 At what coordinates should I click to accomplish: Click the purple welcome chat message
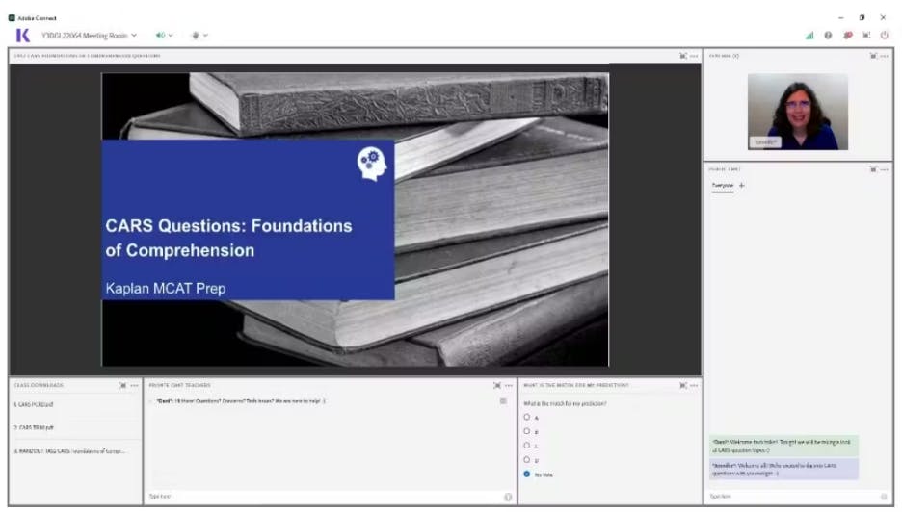783,469
